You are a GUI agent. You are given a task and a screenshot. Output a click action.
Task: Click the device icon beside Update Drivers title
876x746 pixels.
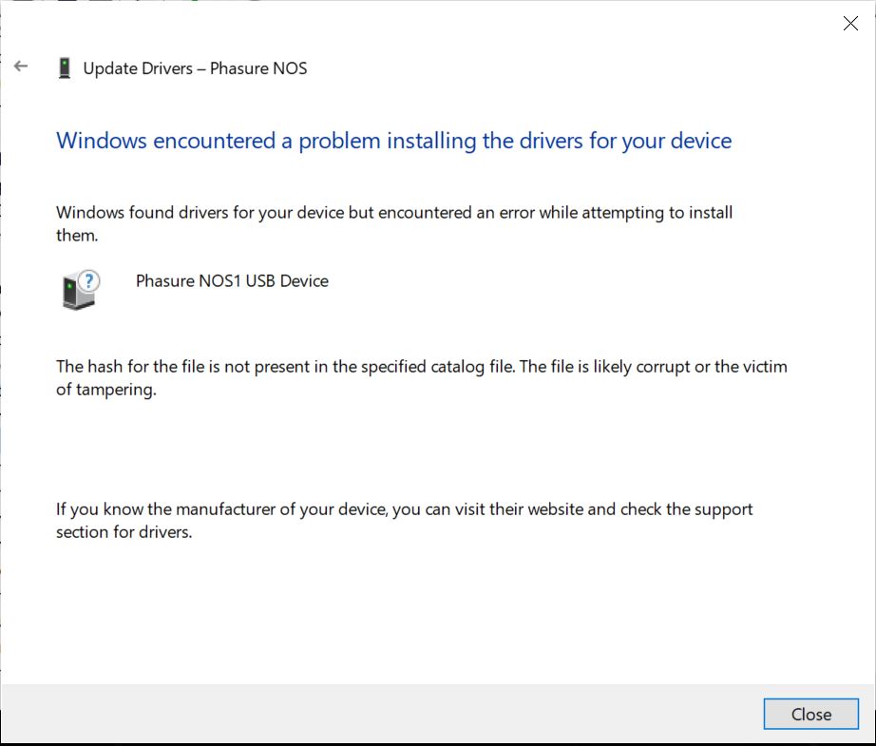tap(65, 68)
